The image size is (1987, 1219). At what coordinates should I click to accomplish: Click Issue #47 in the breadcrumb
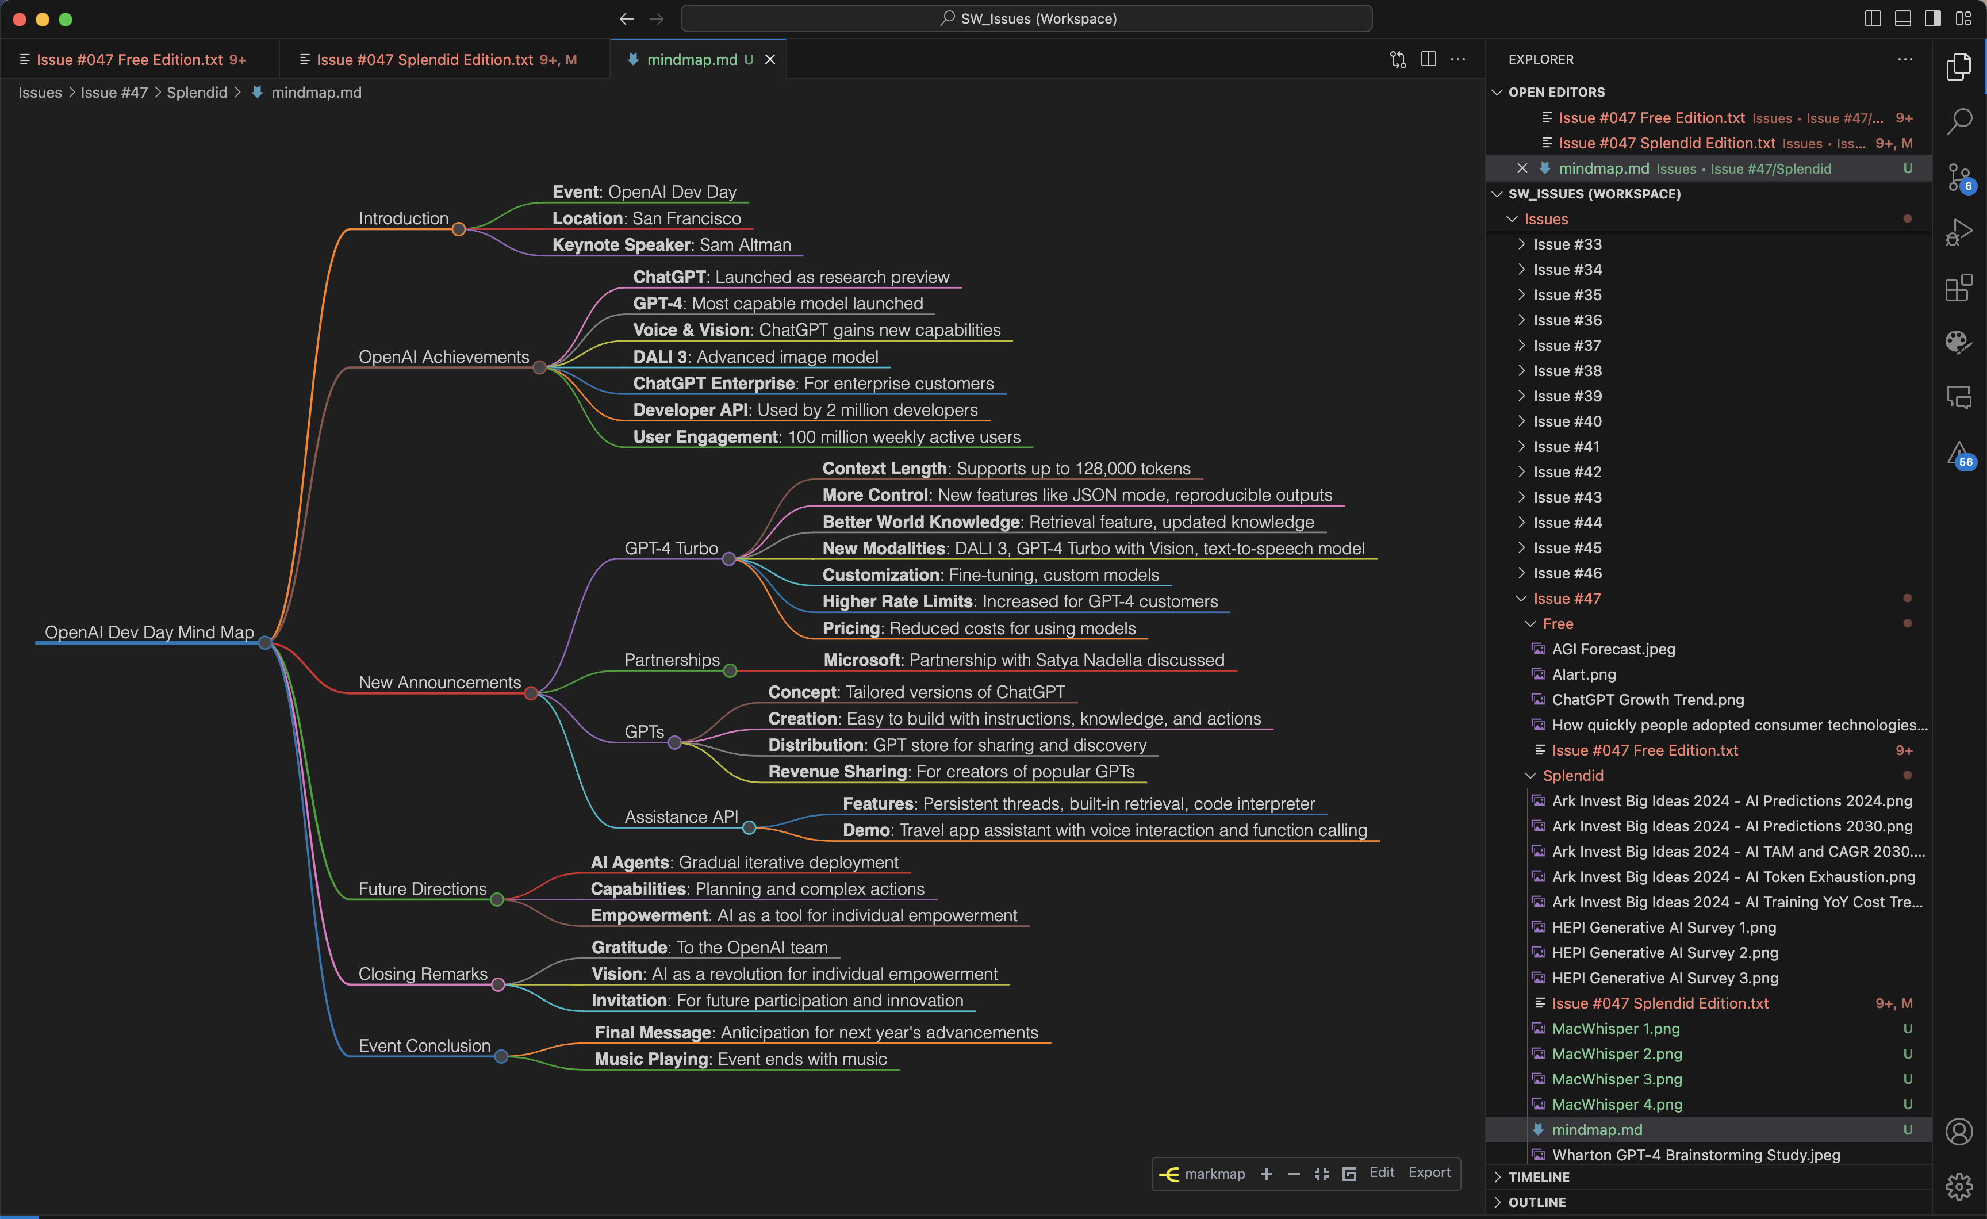click(x=114, y=92)
